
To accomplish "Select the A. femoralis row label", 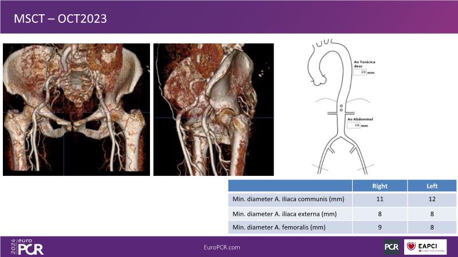I will [276, 228].
